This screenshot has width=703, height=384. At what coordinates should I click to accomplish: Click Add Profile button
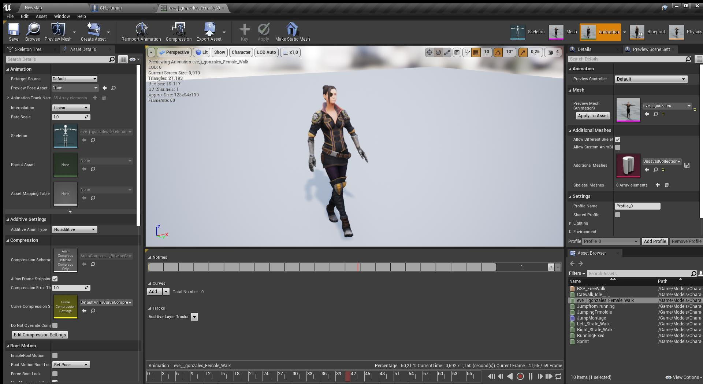655,241
